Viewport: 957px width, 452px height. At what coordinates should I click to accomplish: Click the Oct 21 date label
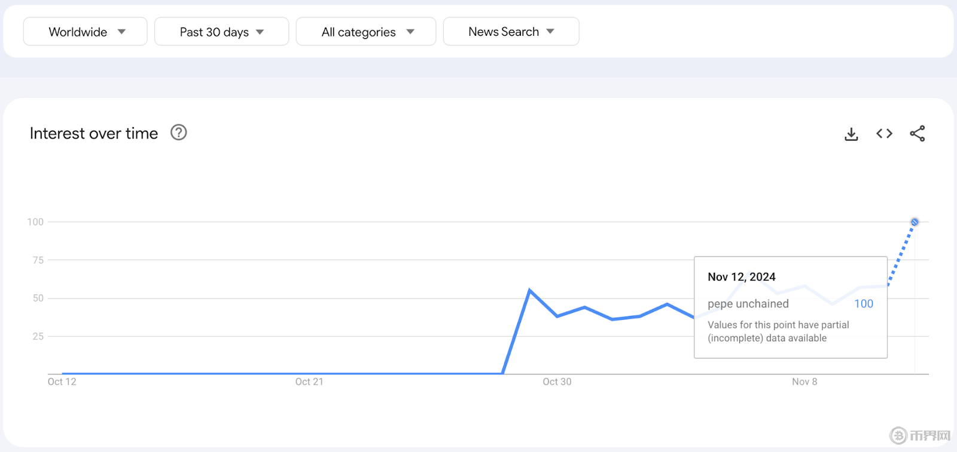[309, 382]
